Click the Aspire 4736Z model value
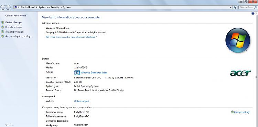Screen dimensions: 258x127 (x=80, y=67)
